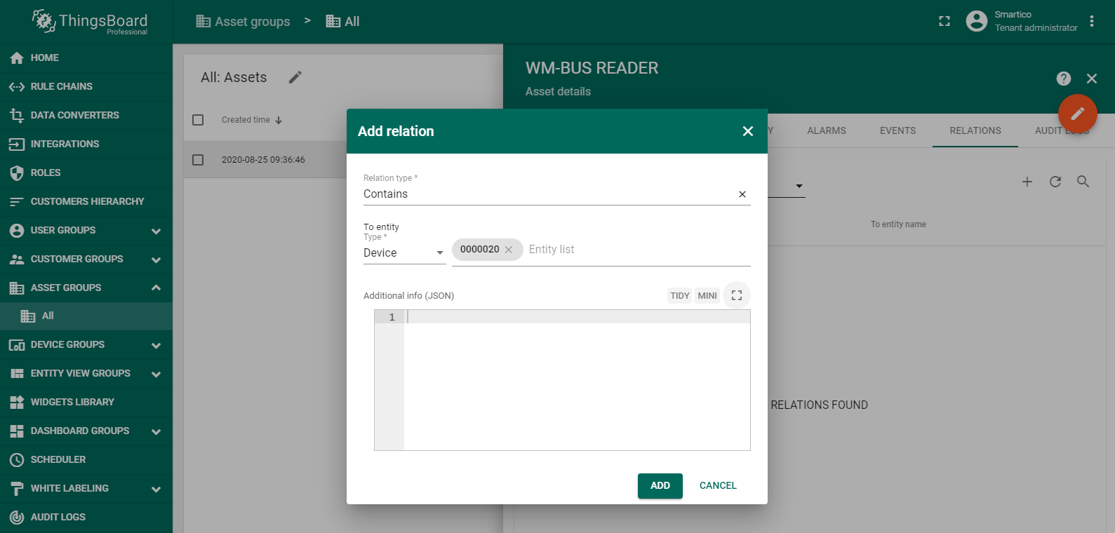Clear the Contains relation type field
This screenshot has width=1115, height=533.
click(x=742, y=194)
